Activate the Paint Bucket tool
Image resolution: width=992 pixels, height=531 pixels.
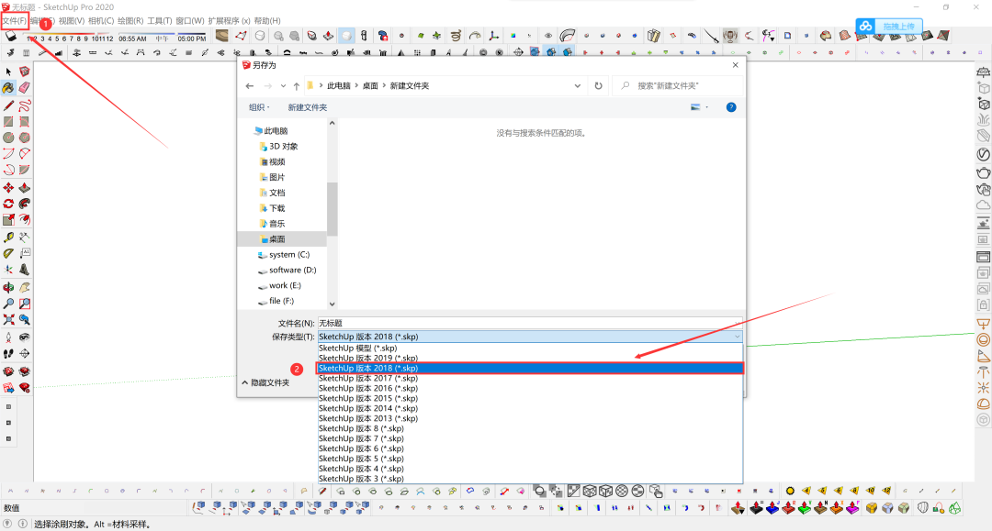click(8, 88)
